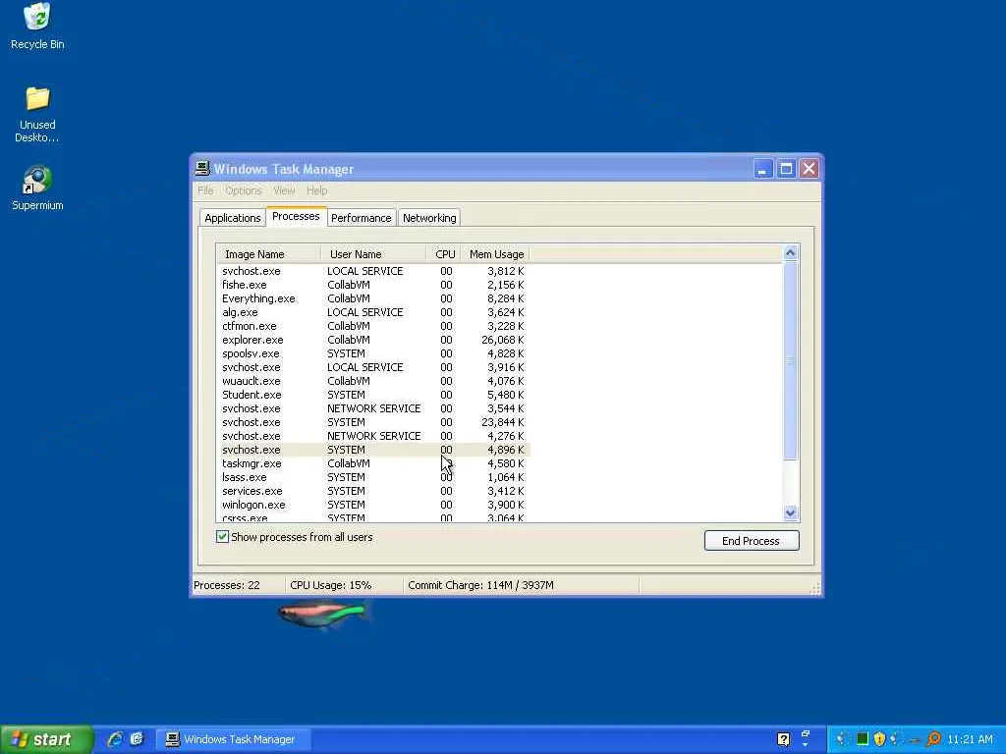Select svchost.exe row using 3,544 K
Screen dimensions: 1006x754
pyautogui.click(x=373, y=408)
